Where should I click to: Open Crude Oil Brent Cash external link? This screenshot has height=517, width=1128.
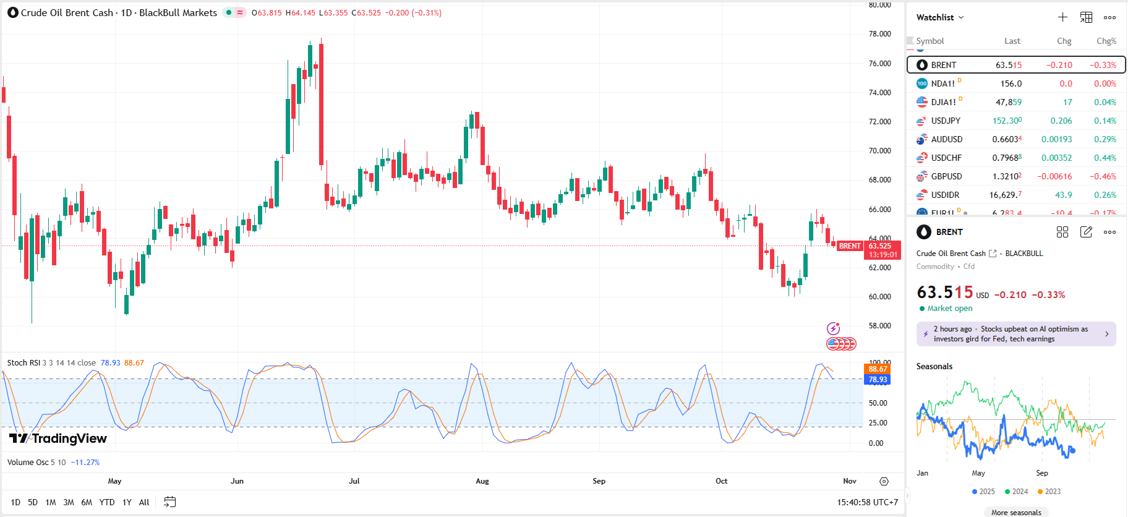pyautogui.click(x=993, y=254)
